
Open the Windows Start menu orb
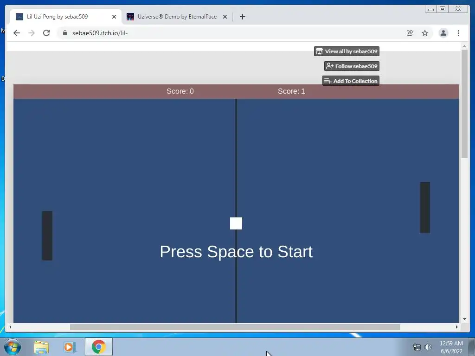tap(13, 347)
